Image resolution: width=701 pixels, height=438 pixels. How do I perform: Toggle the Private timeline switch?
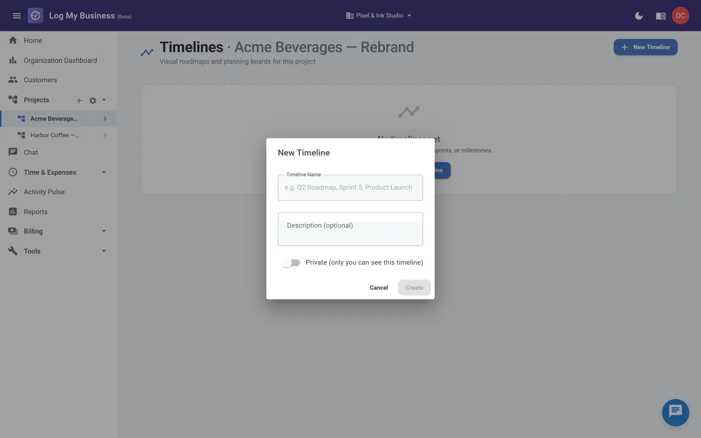pos(291,263)
